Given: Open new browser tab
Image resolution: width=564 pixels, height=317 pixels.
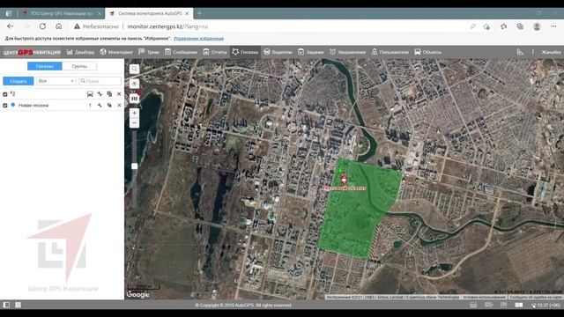Looking at the screenshot, I should (x=200, y=14).
